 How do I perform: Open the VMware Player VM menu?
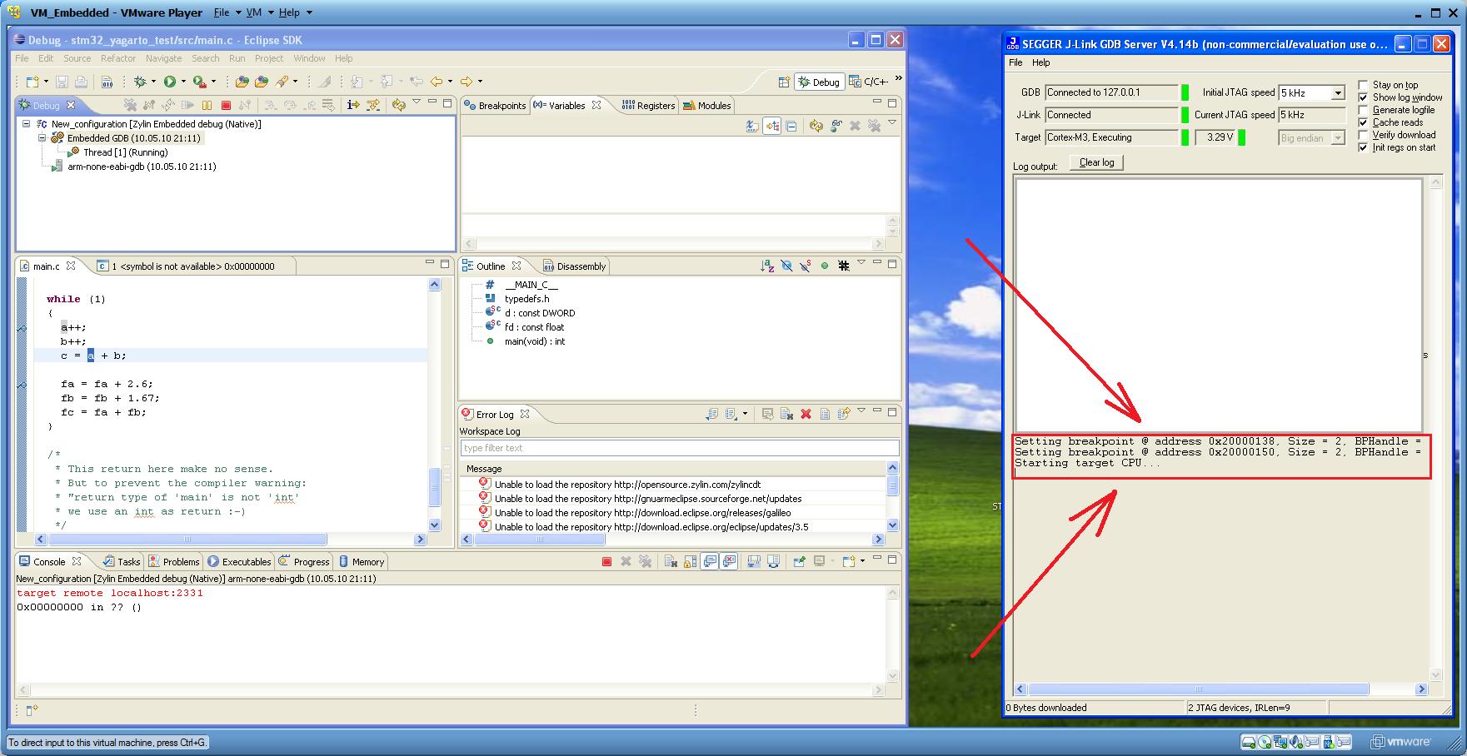click(254, 12)
